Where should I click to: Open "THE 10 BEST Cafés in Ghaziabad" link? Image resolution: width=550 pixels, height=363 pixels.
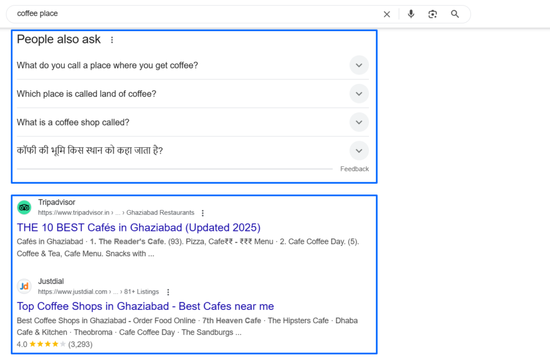tap(139, 227)
